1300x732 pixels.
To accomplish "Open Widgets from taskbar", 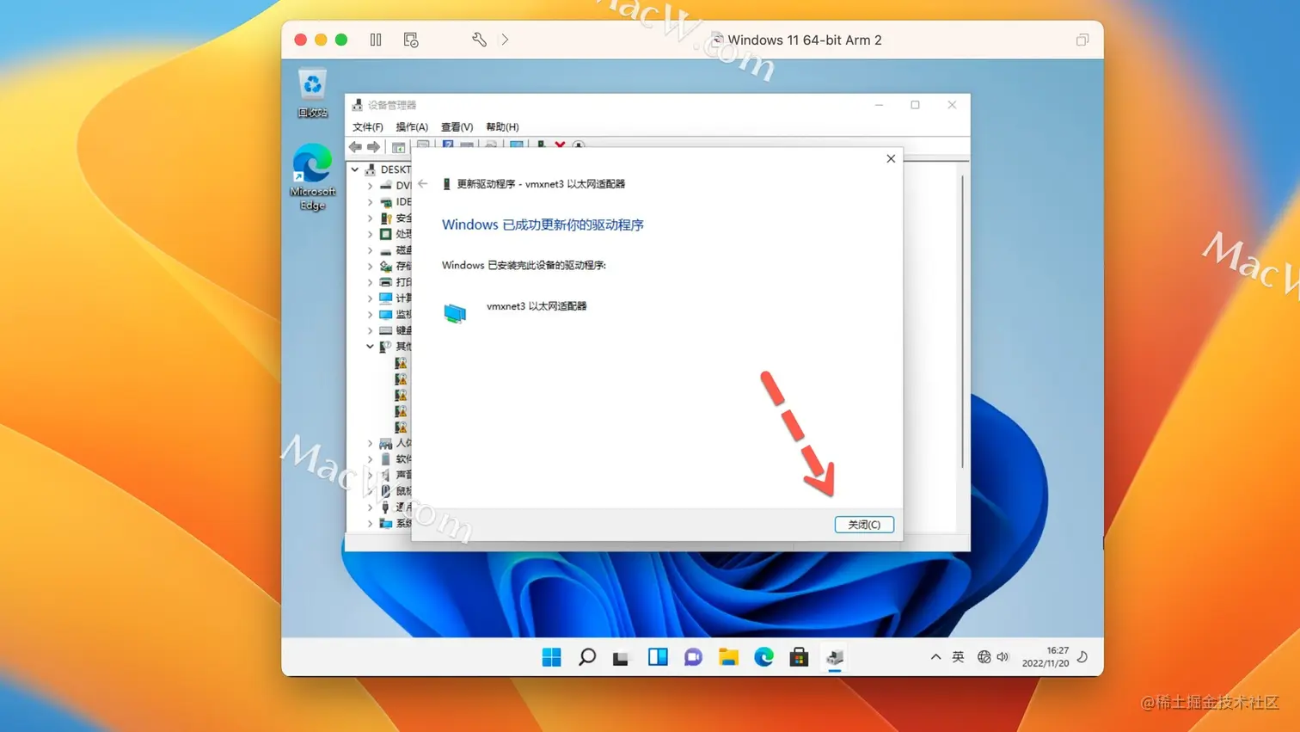I will 658,657.
